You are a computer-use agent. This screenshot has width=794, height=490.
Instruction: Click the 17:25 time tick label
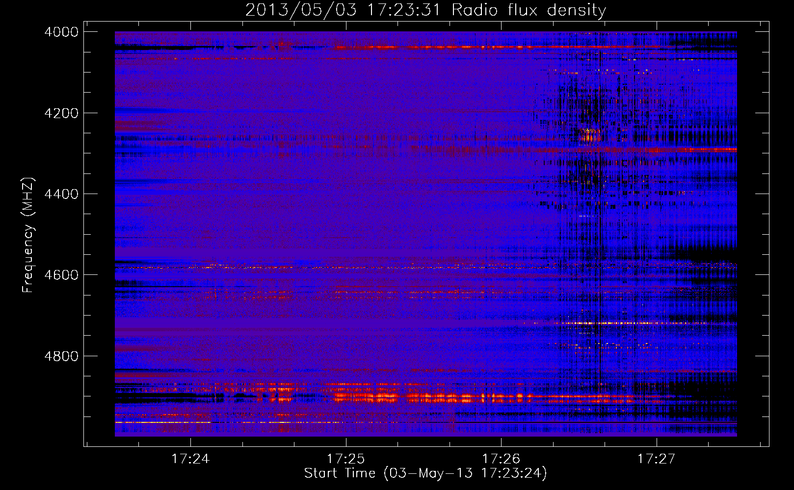(x=346, y=459)
